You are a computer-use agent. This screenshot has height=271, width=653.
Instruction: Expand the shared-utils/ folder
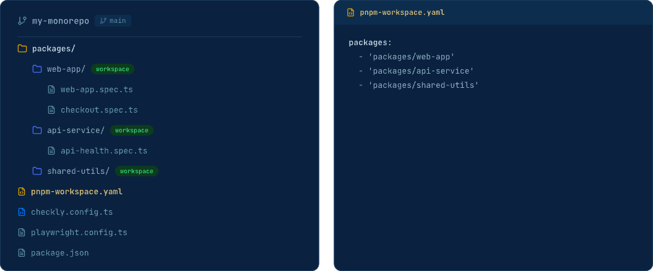[78, 171]
